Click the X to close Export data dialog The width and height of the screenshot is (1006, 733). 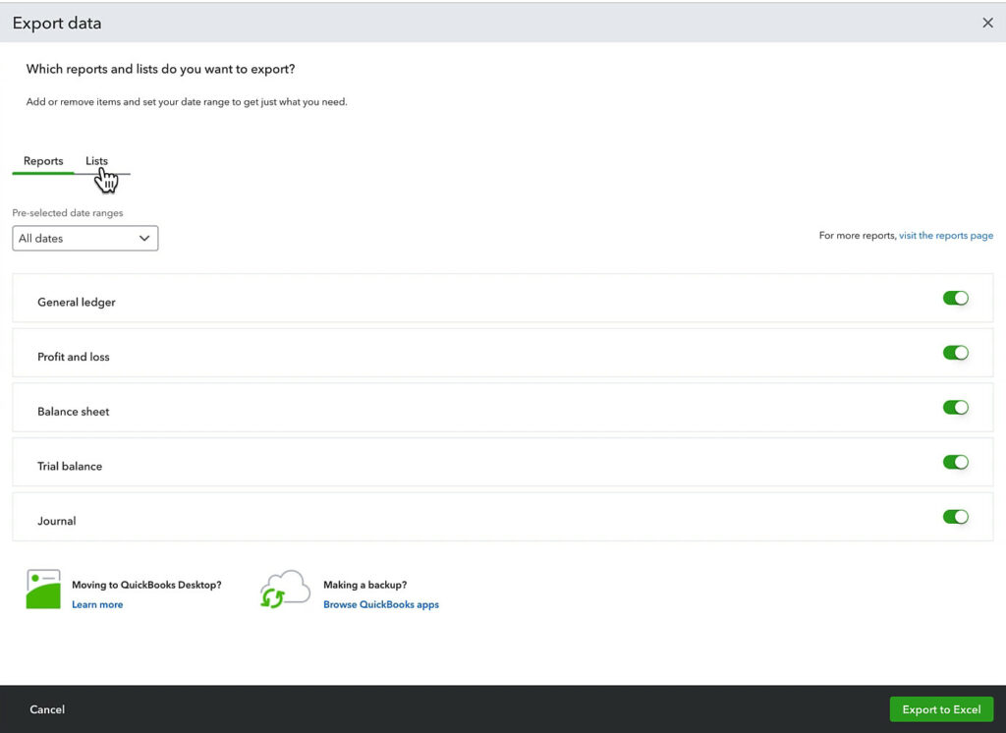(987, 23)
